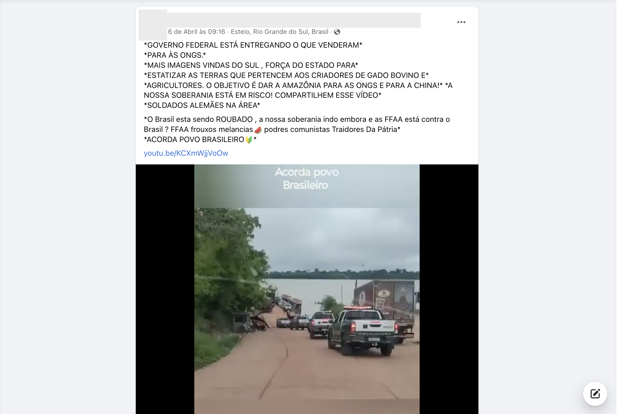Click the watermelon emoji in the post
The image size is (617, 414).
(x=258, y=130)
